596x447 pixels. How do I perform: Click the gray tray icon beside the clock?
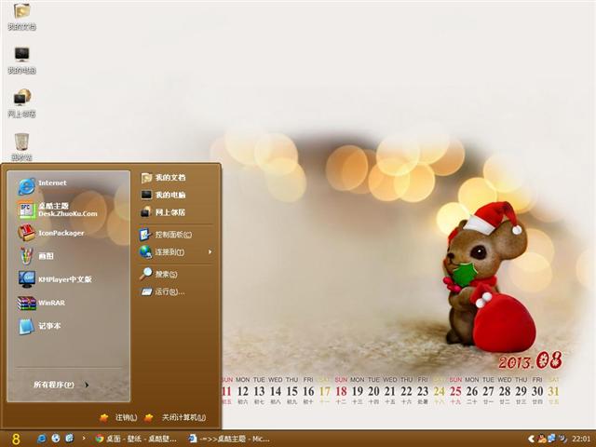(562, 439)
